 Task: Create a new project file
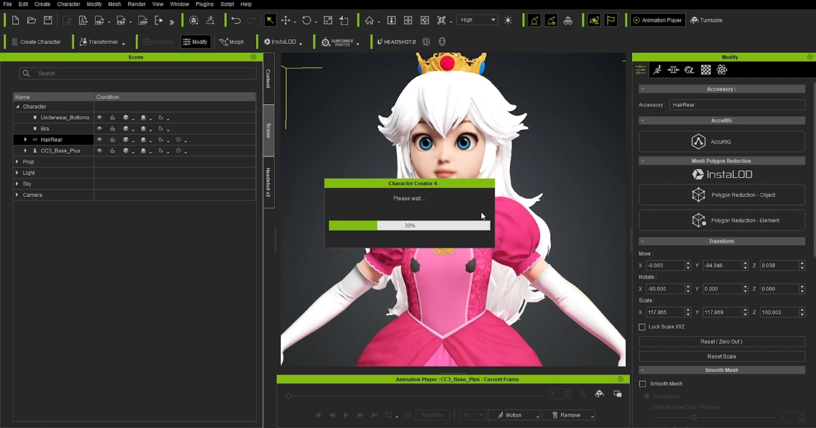click(x=15, y=20)
